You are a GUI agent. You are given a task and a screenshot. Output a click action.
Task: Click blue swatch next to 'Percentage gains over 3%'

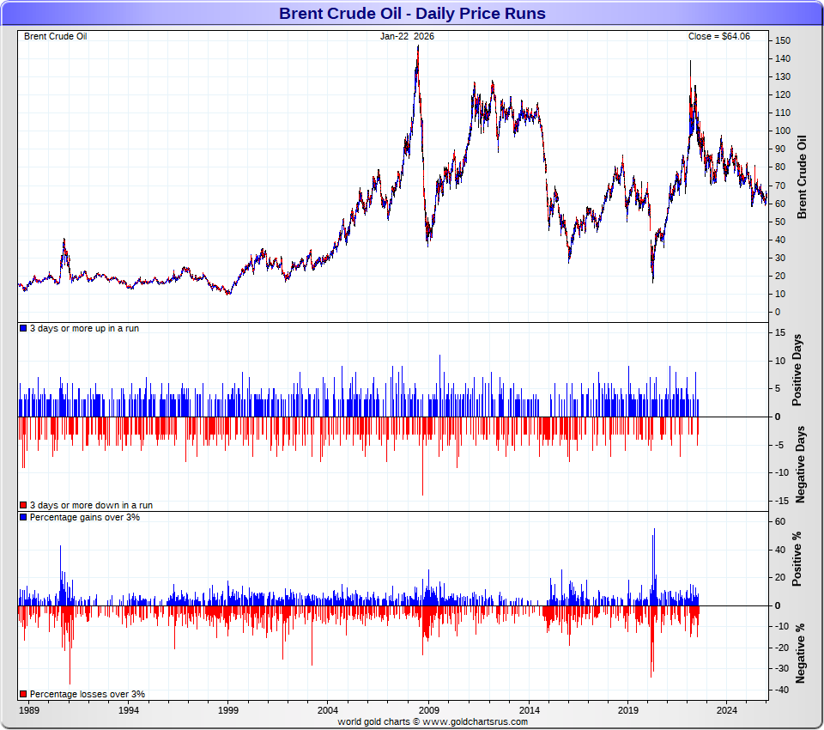[23, 518]
